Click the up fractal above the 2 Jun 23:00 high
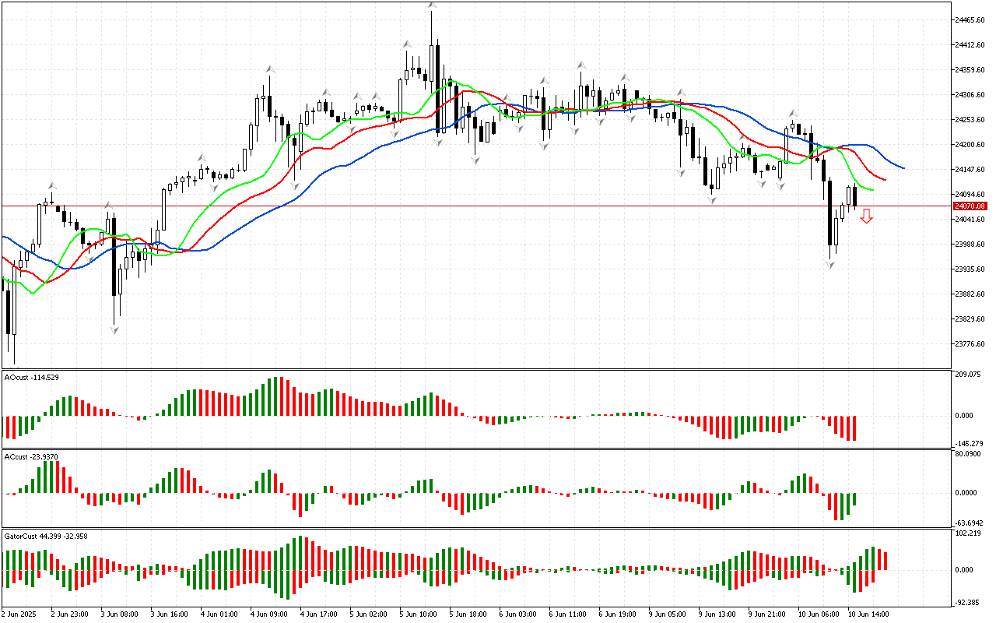 (x=52, y=185)
